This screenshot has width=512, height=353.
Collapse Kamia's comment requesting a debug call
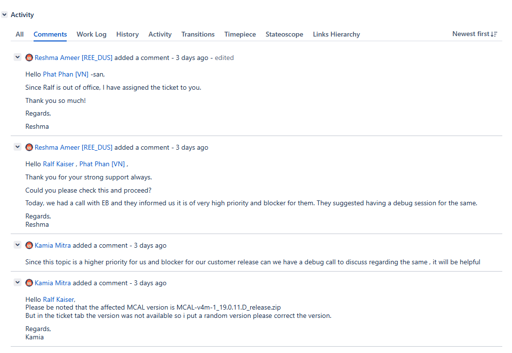click(x=18, y=245)
